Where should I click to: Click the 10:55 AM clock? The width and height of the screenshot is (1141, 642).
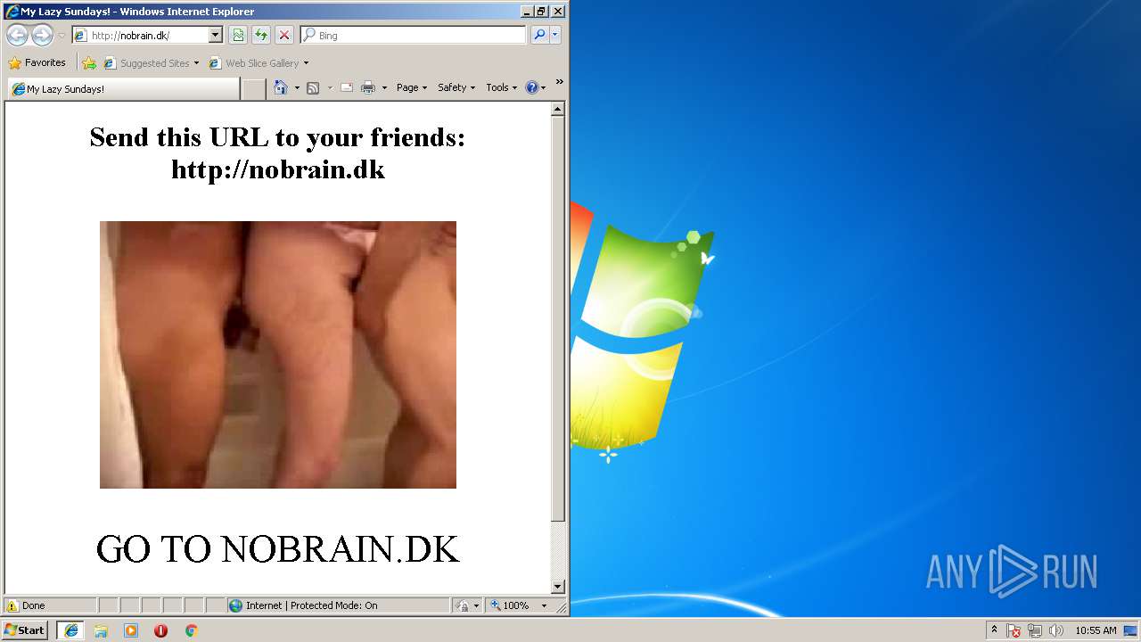pyautogui.click(x=1096, y=630)
